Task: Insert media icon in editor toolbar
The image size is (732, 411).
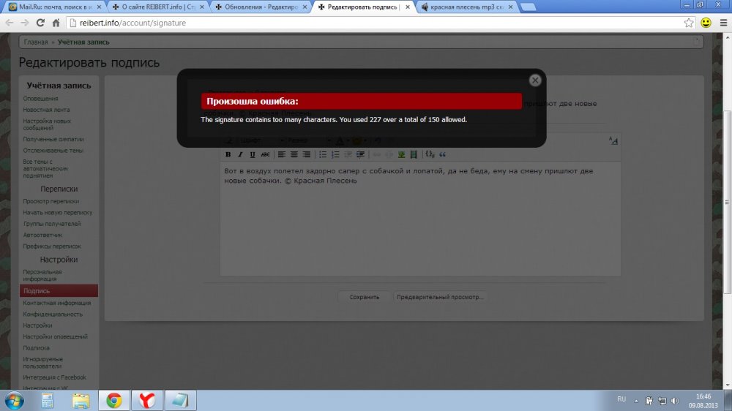Action: coord(414,154)
